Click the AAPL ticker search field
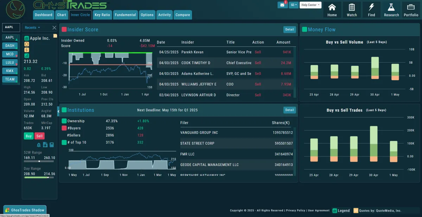The height and width of the screenshot is (217, 422). [11, 27]
